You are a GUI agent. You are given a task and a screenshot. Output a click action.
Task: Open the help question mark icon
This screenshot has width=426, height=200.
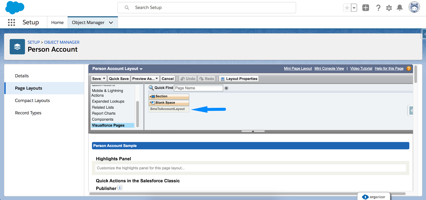click(378, 8)
